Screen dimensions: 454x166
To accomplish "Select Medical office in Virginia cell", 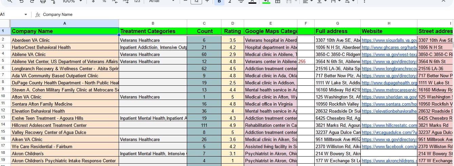I will coord(271,104).
